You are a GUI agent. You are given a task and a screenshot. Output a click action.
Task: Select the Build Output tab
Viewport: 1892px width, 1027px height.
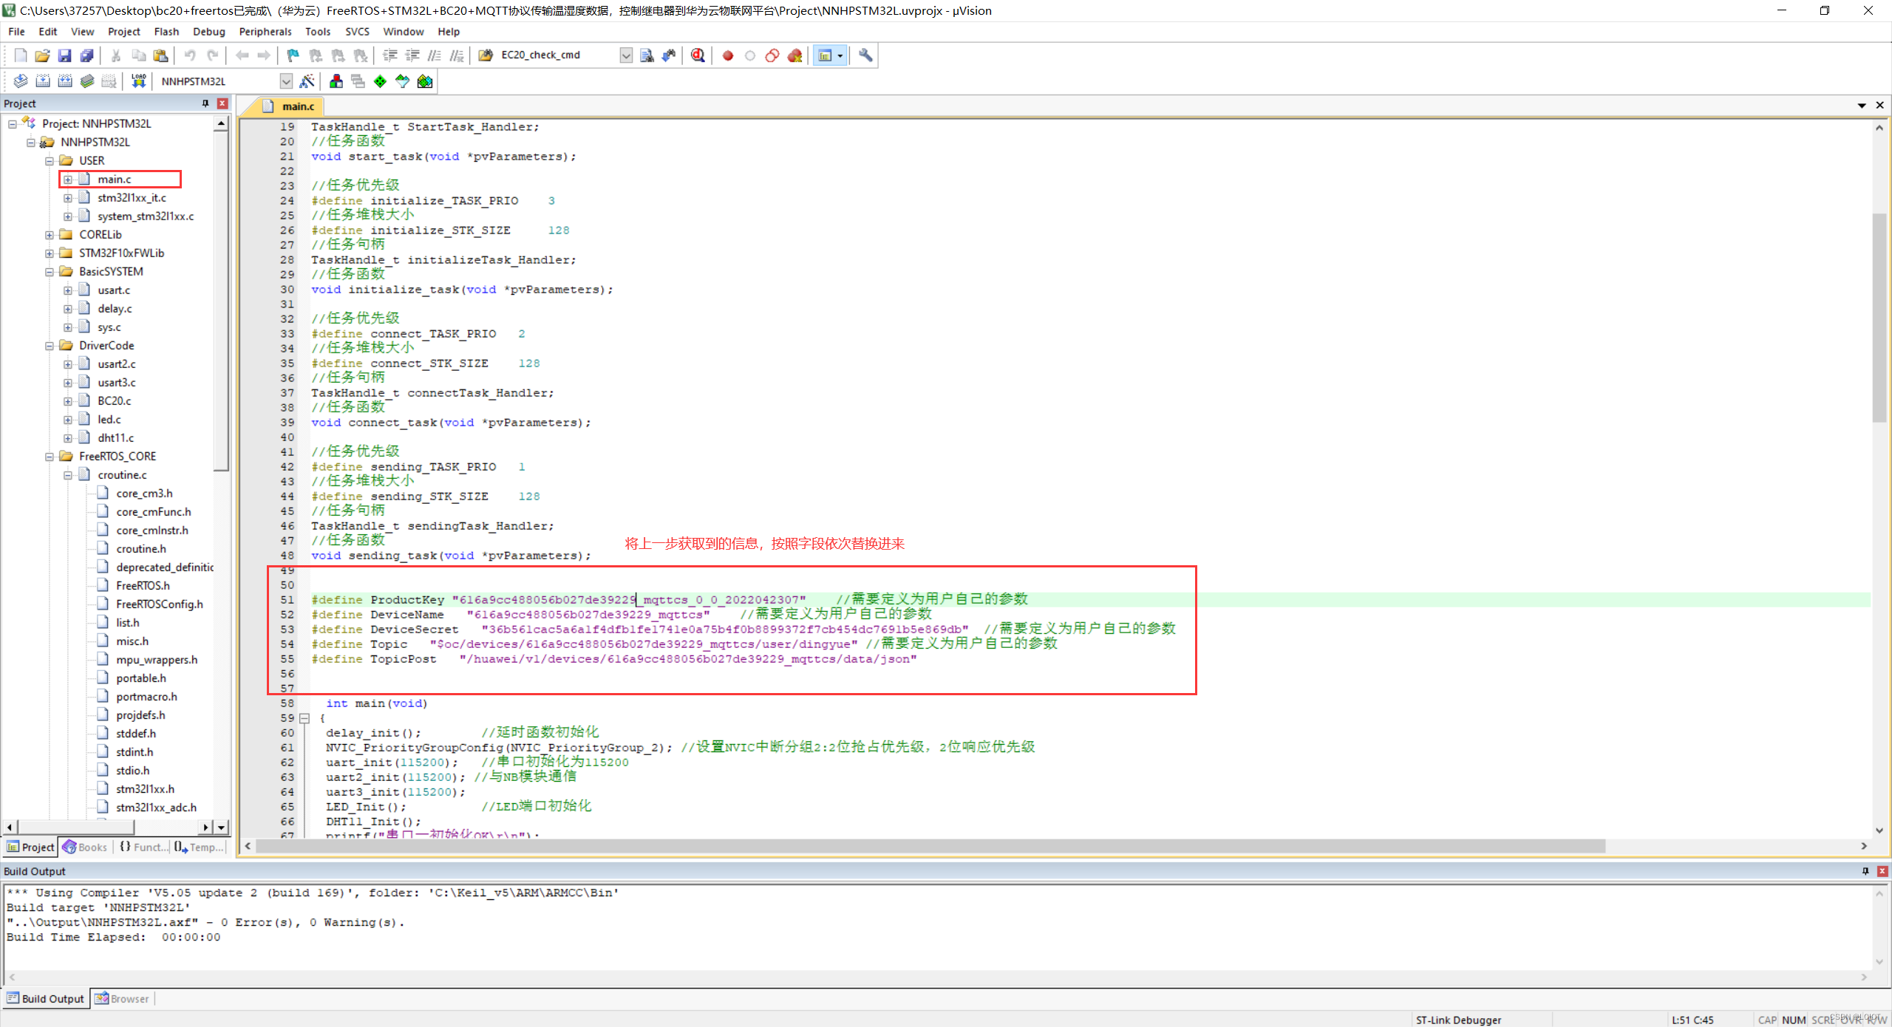(46, 999)
